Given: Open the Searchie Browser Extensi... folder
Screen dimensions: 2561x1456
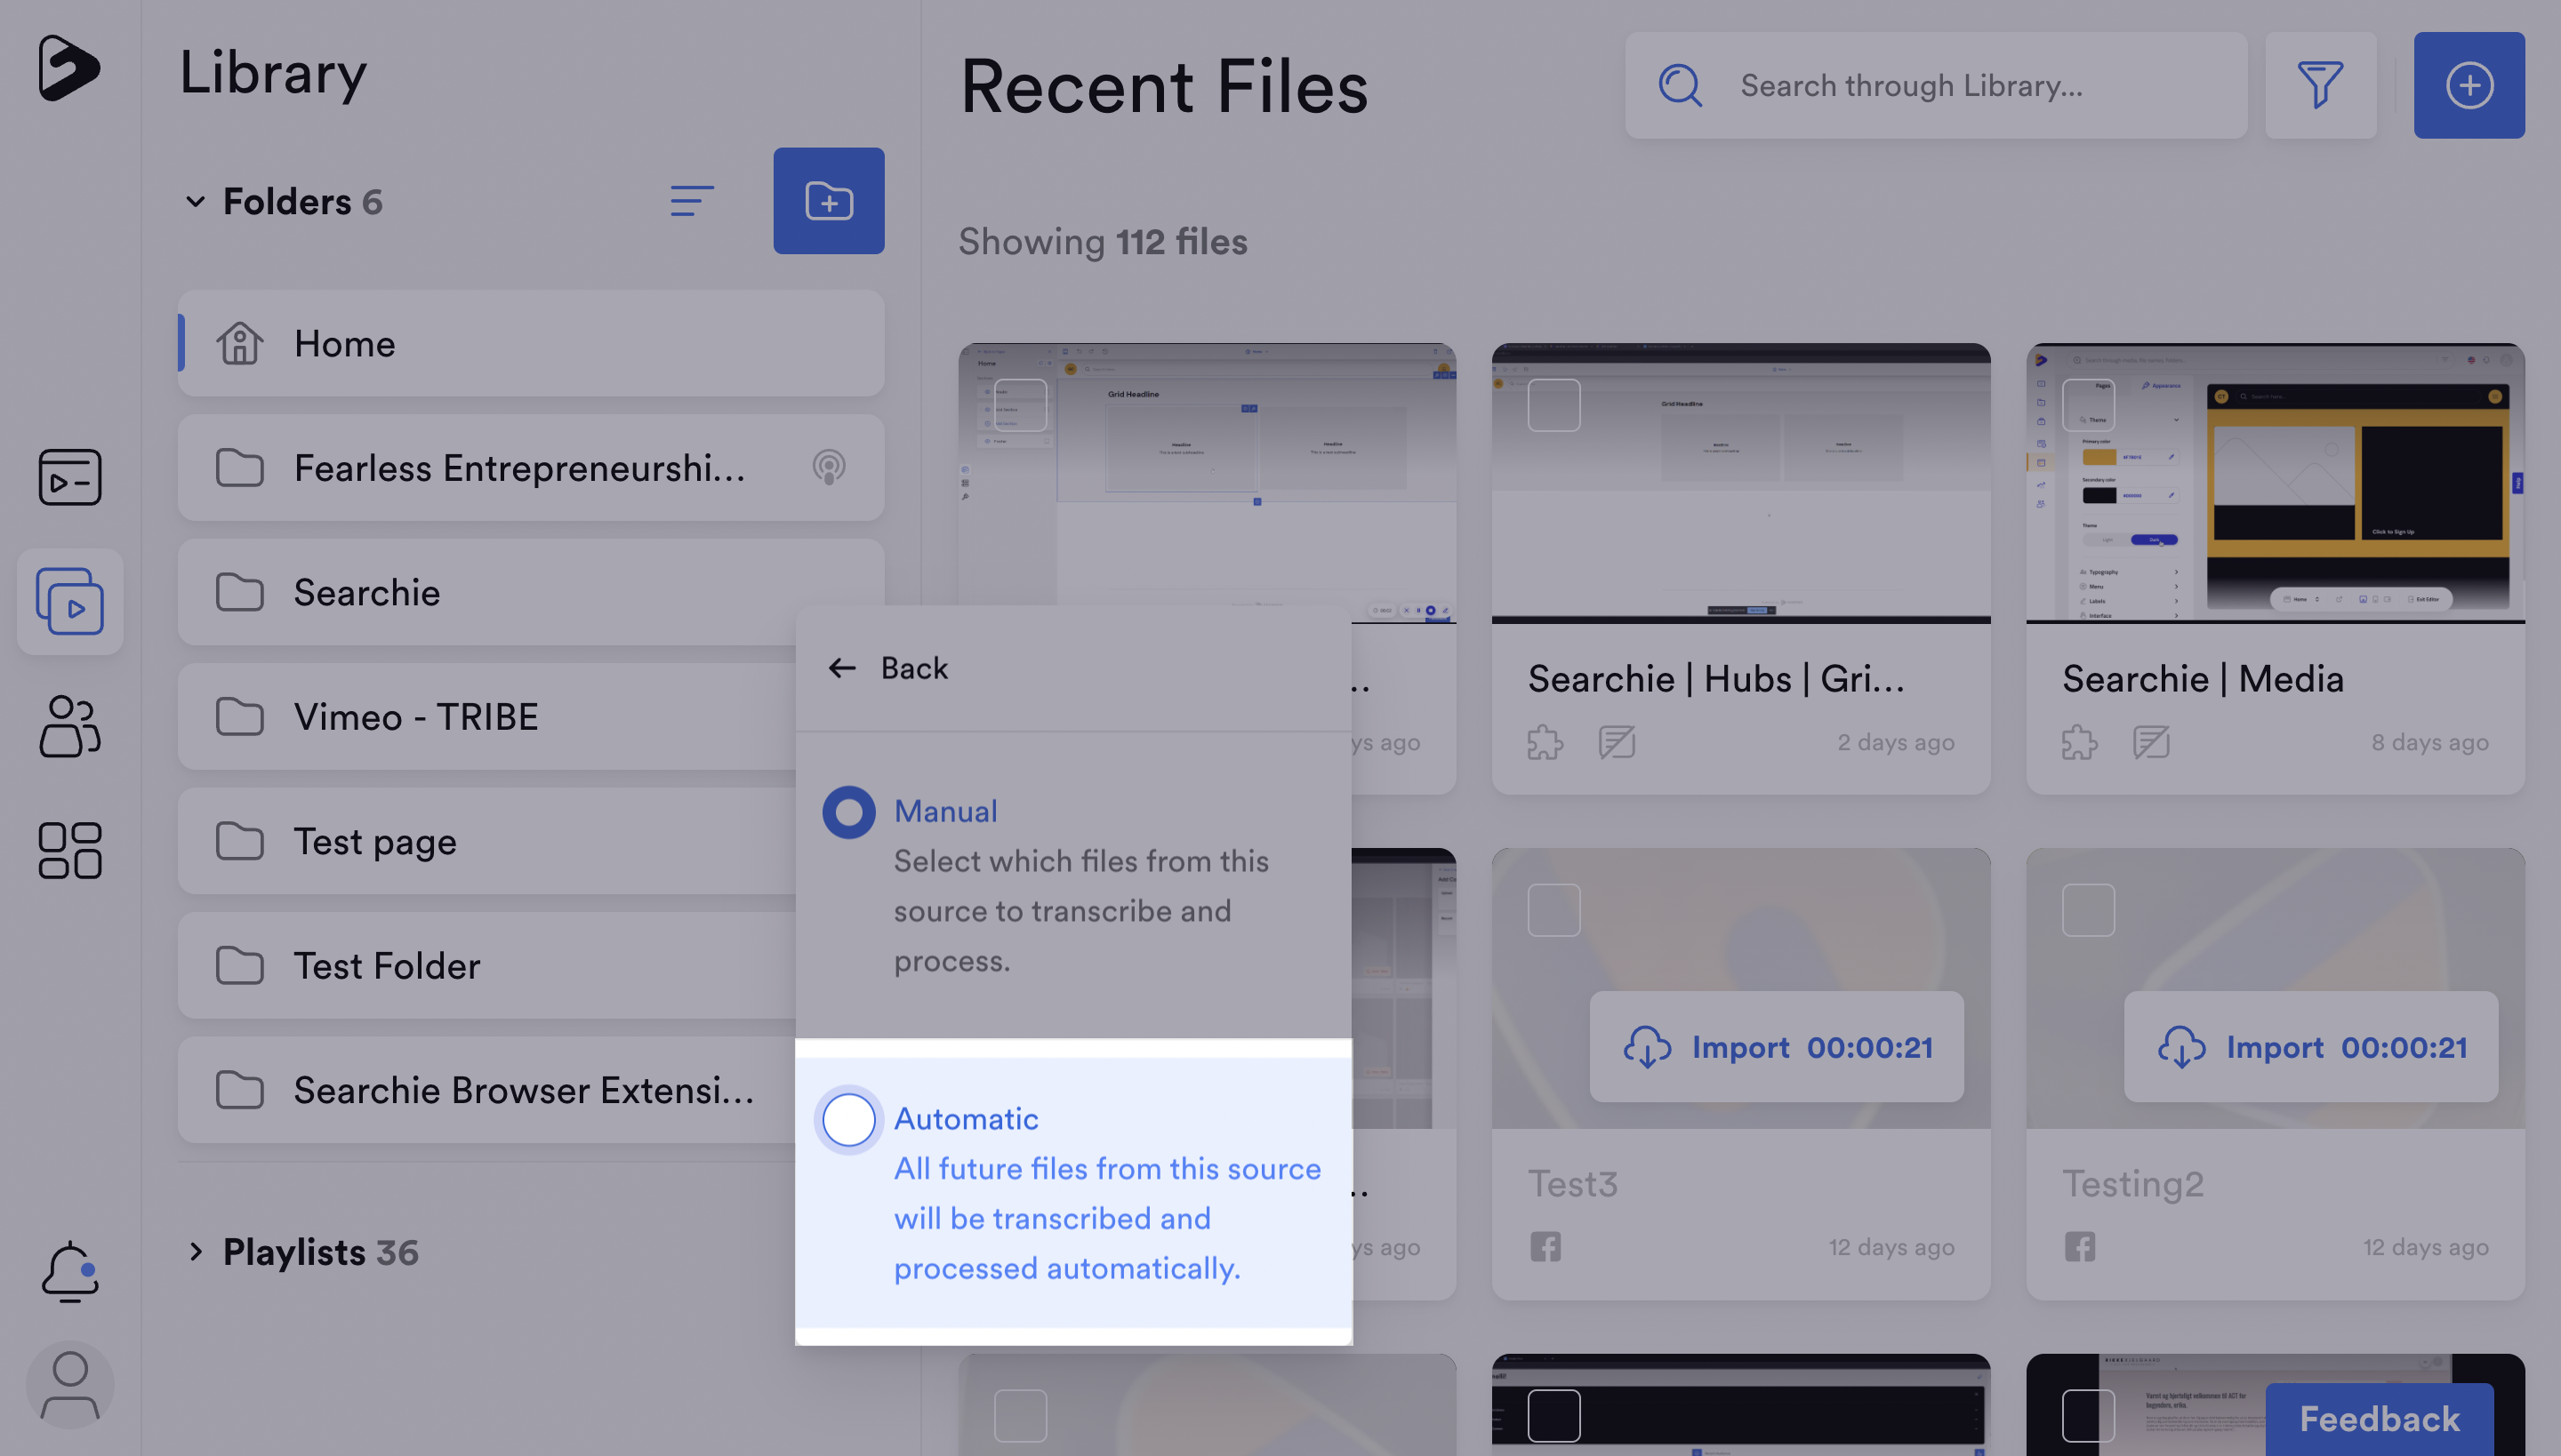Looking at the screenshot, I should coord(487,1090).
